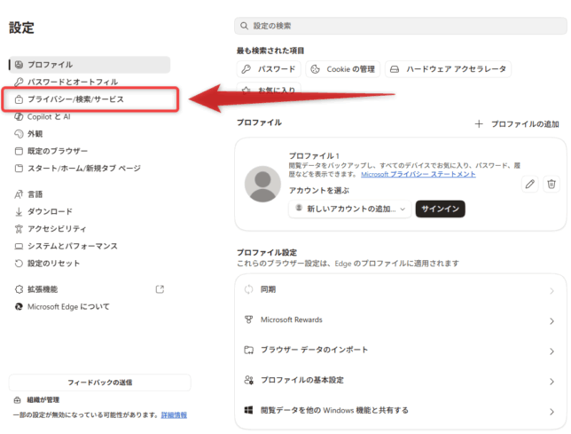Click the Copilot icon in the sidebar
Screen dimensions: 571x434
[x=19, y=116]
